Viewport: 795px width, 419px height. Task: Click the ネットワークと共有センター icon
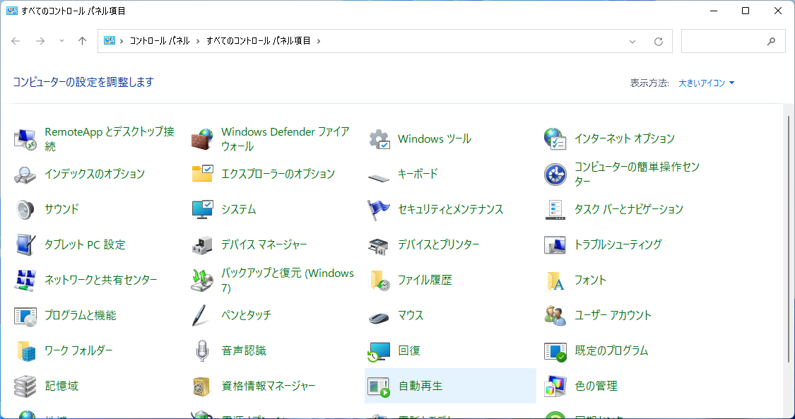point(25,281)
